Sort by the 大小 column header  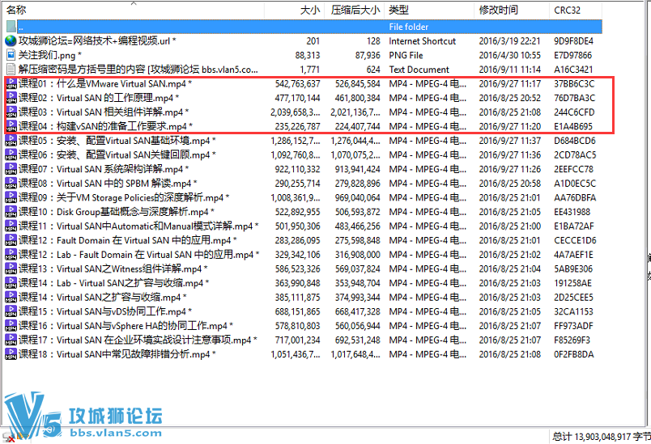310,10
